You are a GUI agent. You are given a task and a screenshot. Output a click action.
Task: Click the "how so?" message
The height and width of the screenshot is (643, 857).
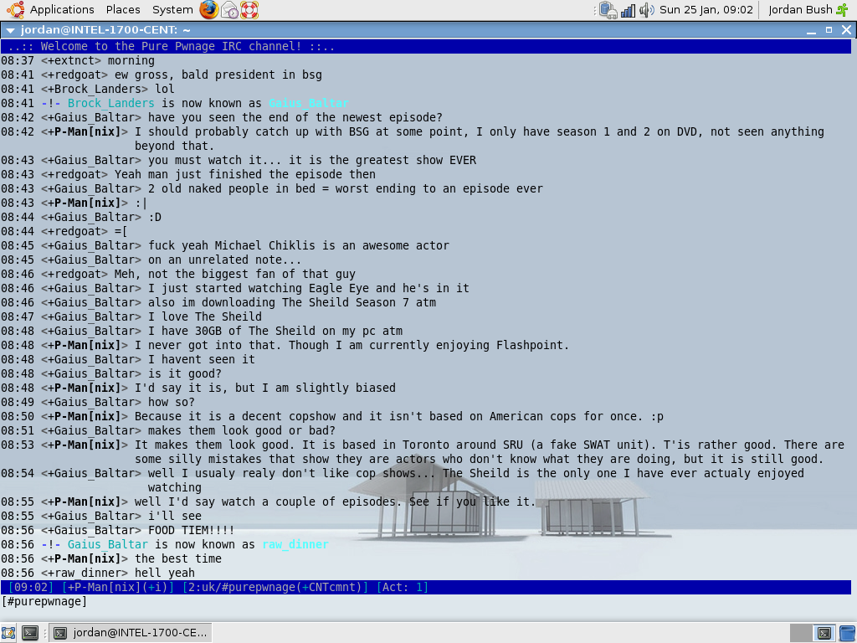(x=171, y=402)
